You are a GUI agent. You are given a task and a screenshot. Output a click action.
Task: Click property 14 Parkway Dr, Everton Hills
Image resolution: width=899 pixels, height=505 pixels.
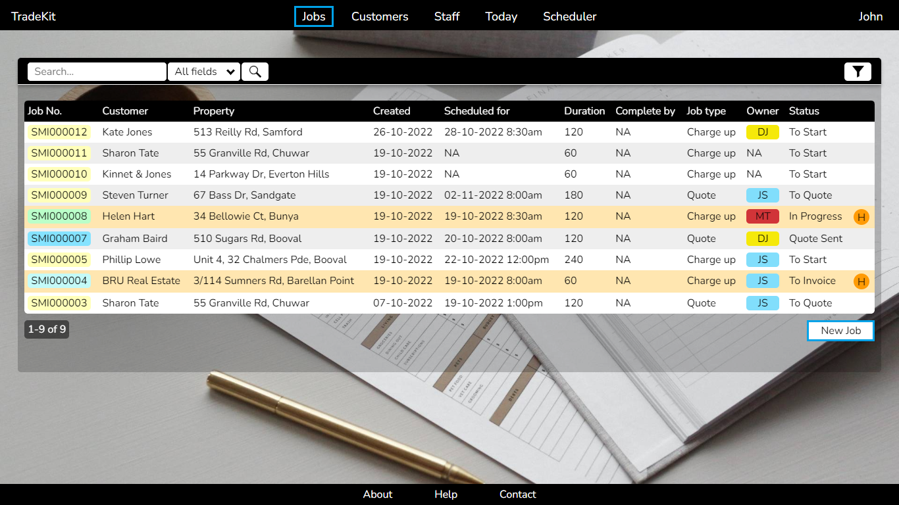click(x=261, y=174)
